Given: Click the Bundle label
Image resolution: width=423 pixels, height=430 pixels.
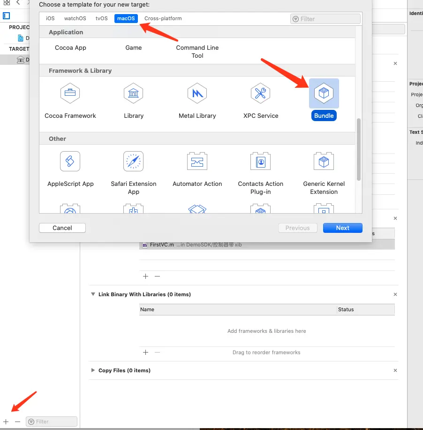Looking at the screenshot, I should 324,116.
